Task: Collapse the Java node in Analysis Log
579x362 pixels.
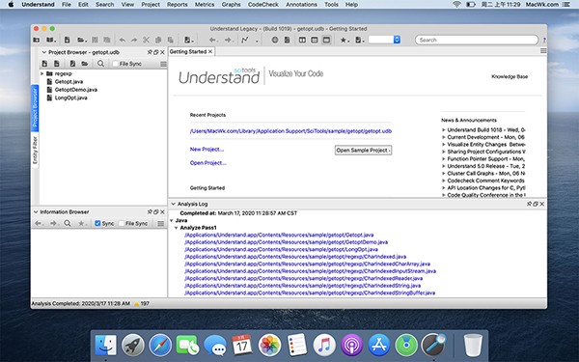Action: click(x=172, y=220)
